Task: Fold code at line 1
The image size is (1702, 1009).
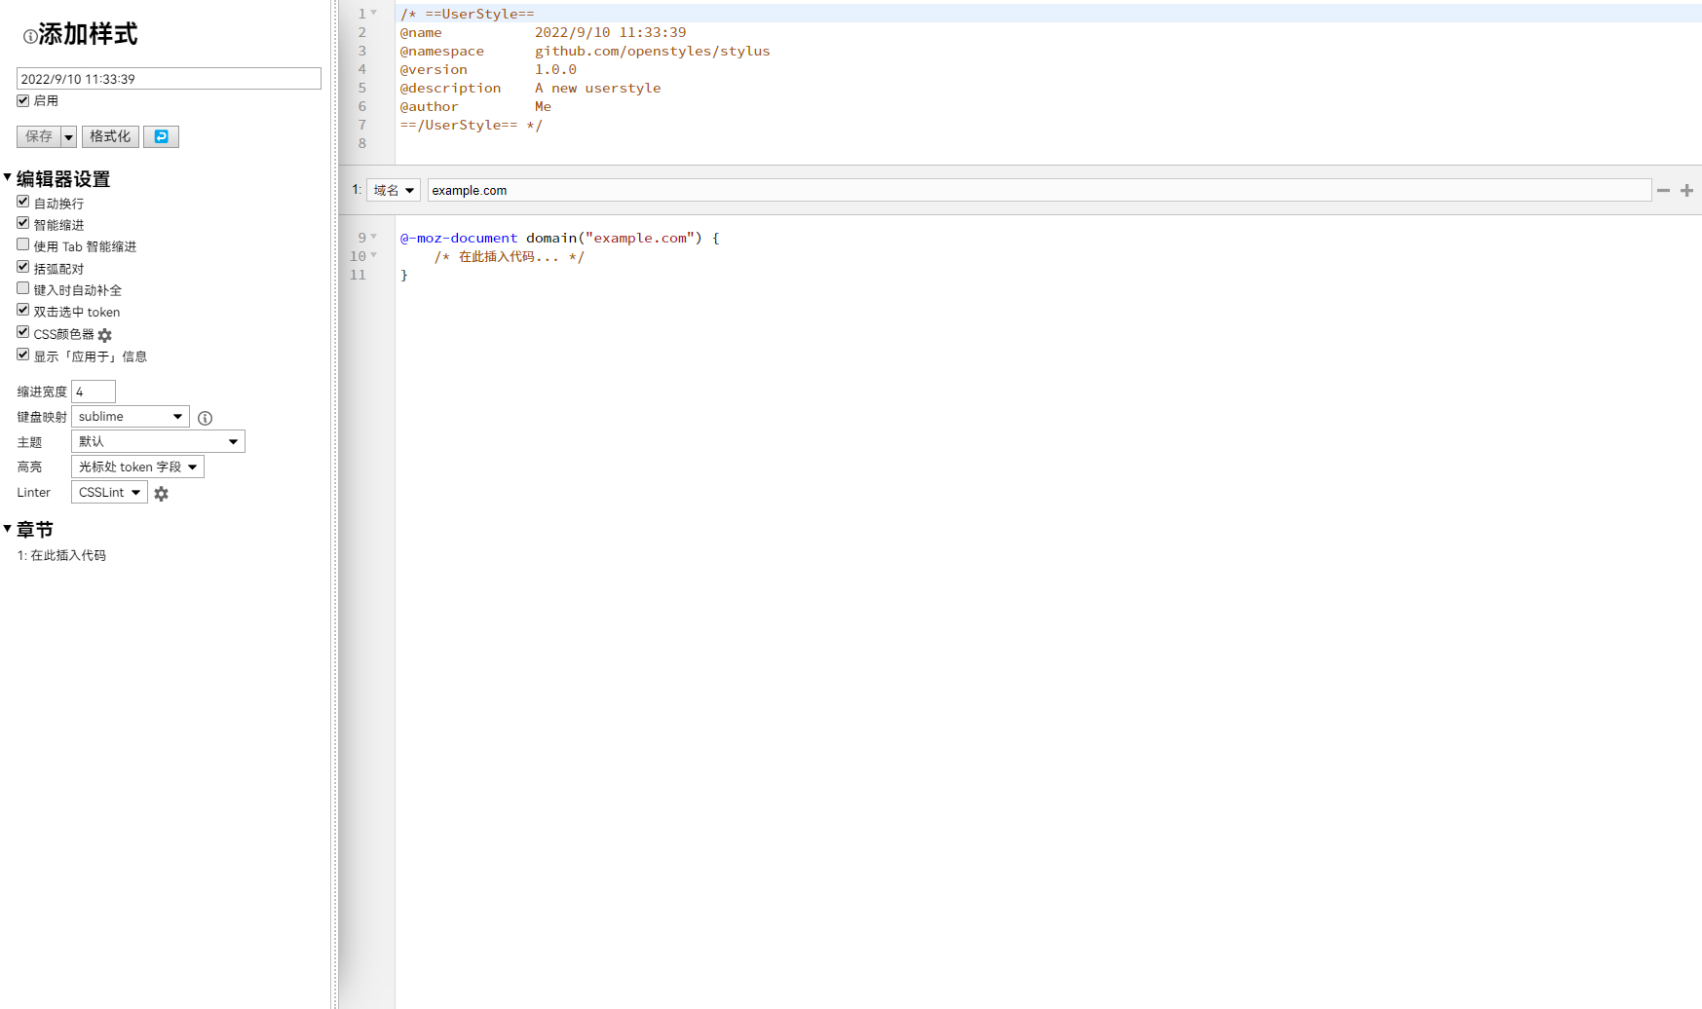Action: (x=374, y=13)
